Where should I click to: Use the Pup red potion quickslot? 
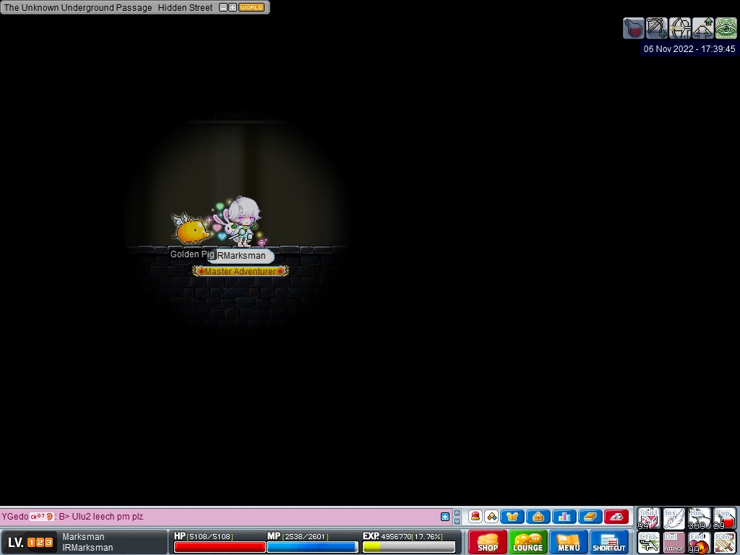(x=725, y=518)
